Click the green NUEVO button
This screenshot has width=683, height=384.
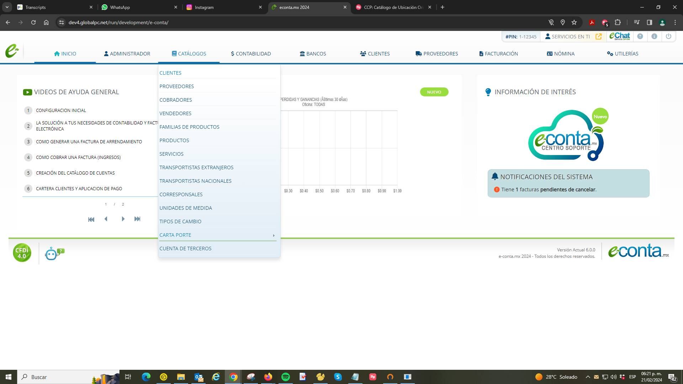click(434, 92)
